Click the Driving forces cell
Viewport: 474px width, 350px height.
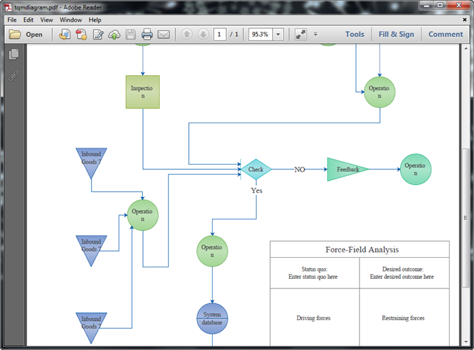[315, 318]
